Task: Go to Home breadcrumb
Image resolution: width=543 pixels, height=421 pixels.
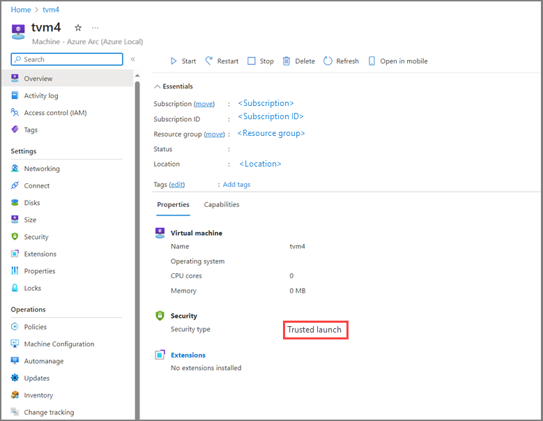Action: (x=21, y=10)
